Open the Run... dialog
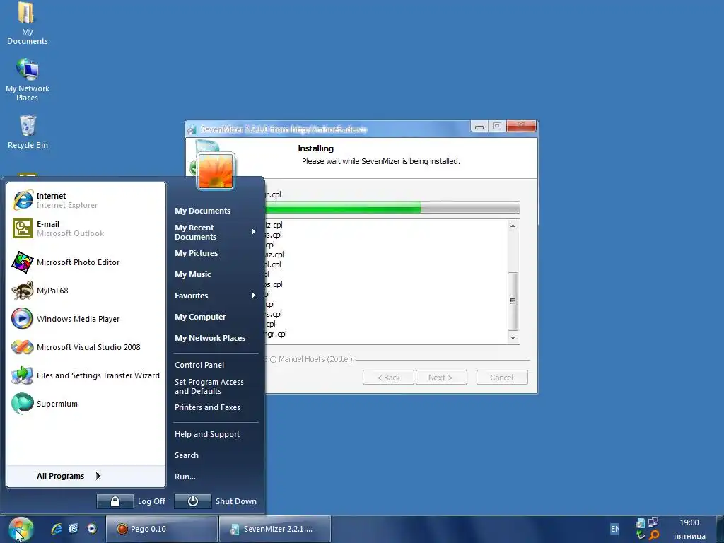 pos(216,477)
